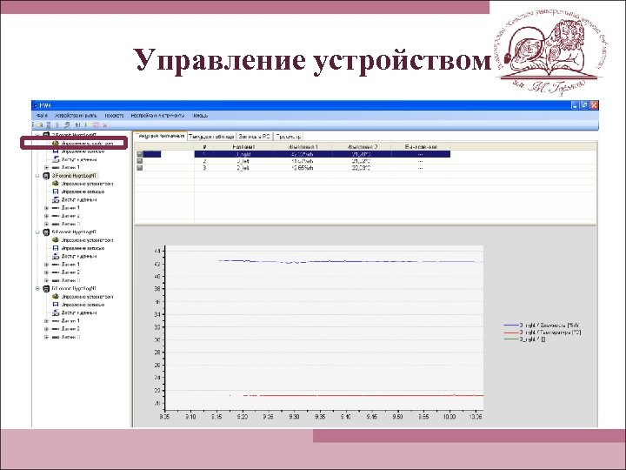The height and width of the screenshot is (470, 626).
Task: Click the Измерение 2 column header
Action: pos(362,147)
